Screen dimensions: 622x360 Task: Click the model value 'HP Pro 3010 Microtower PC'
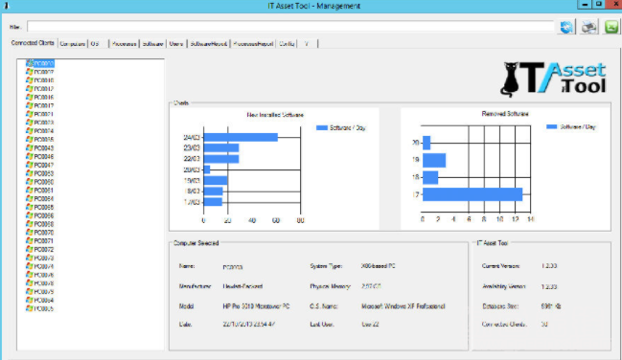(x=256, y=306)
